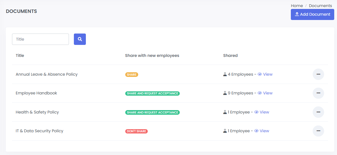Click the Add Document button
This screenshot has height=155, width=337.
pos(312,14)
